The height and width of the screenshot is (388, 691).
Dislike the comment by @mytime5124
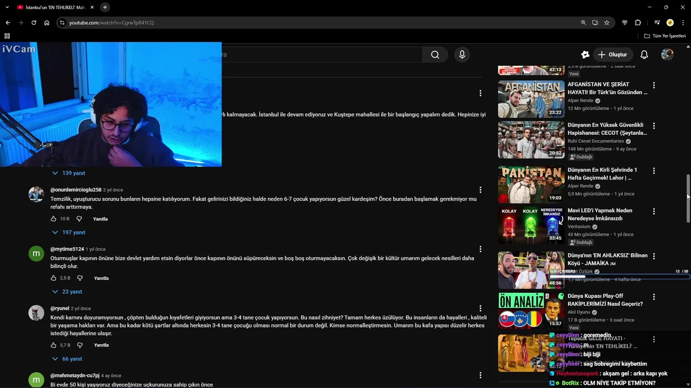pyautogui.click(x=80, y=278)
